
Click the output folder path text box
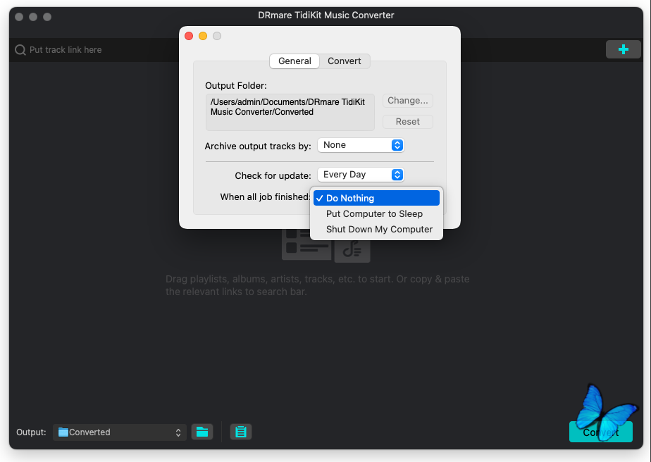point(290,112)
